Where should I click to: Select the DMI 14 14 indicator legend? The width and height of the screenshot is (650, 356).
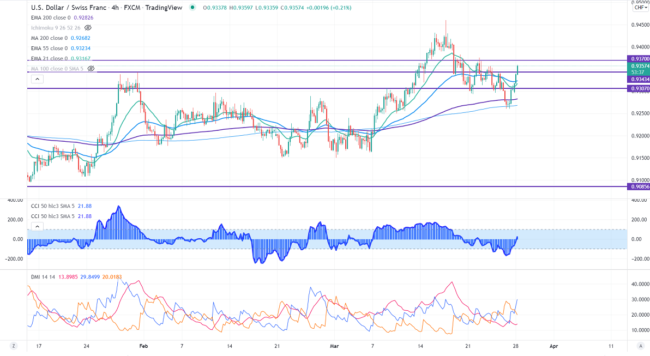tap(43, 277)
